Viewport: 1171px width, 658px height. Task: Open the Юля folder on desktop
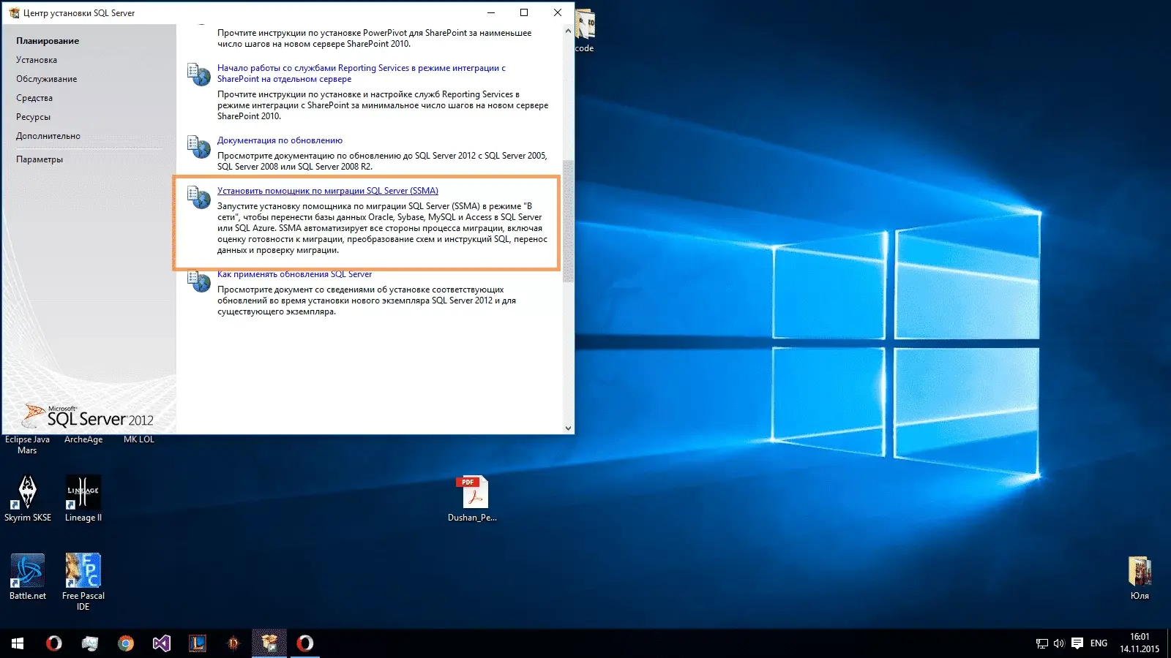(x=1140, y=578)
